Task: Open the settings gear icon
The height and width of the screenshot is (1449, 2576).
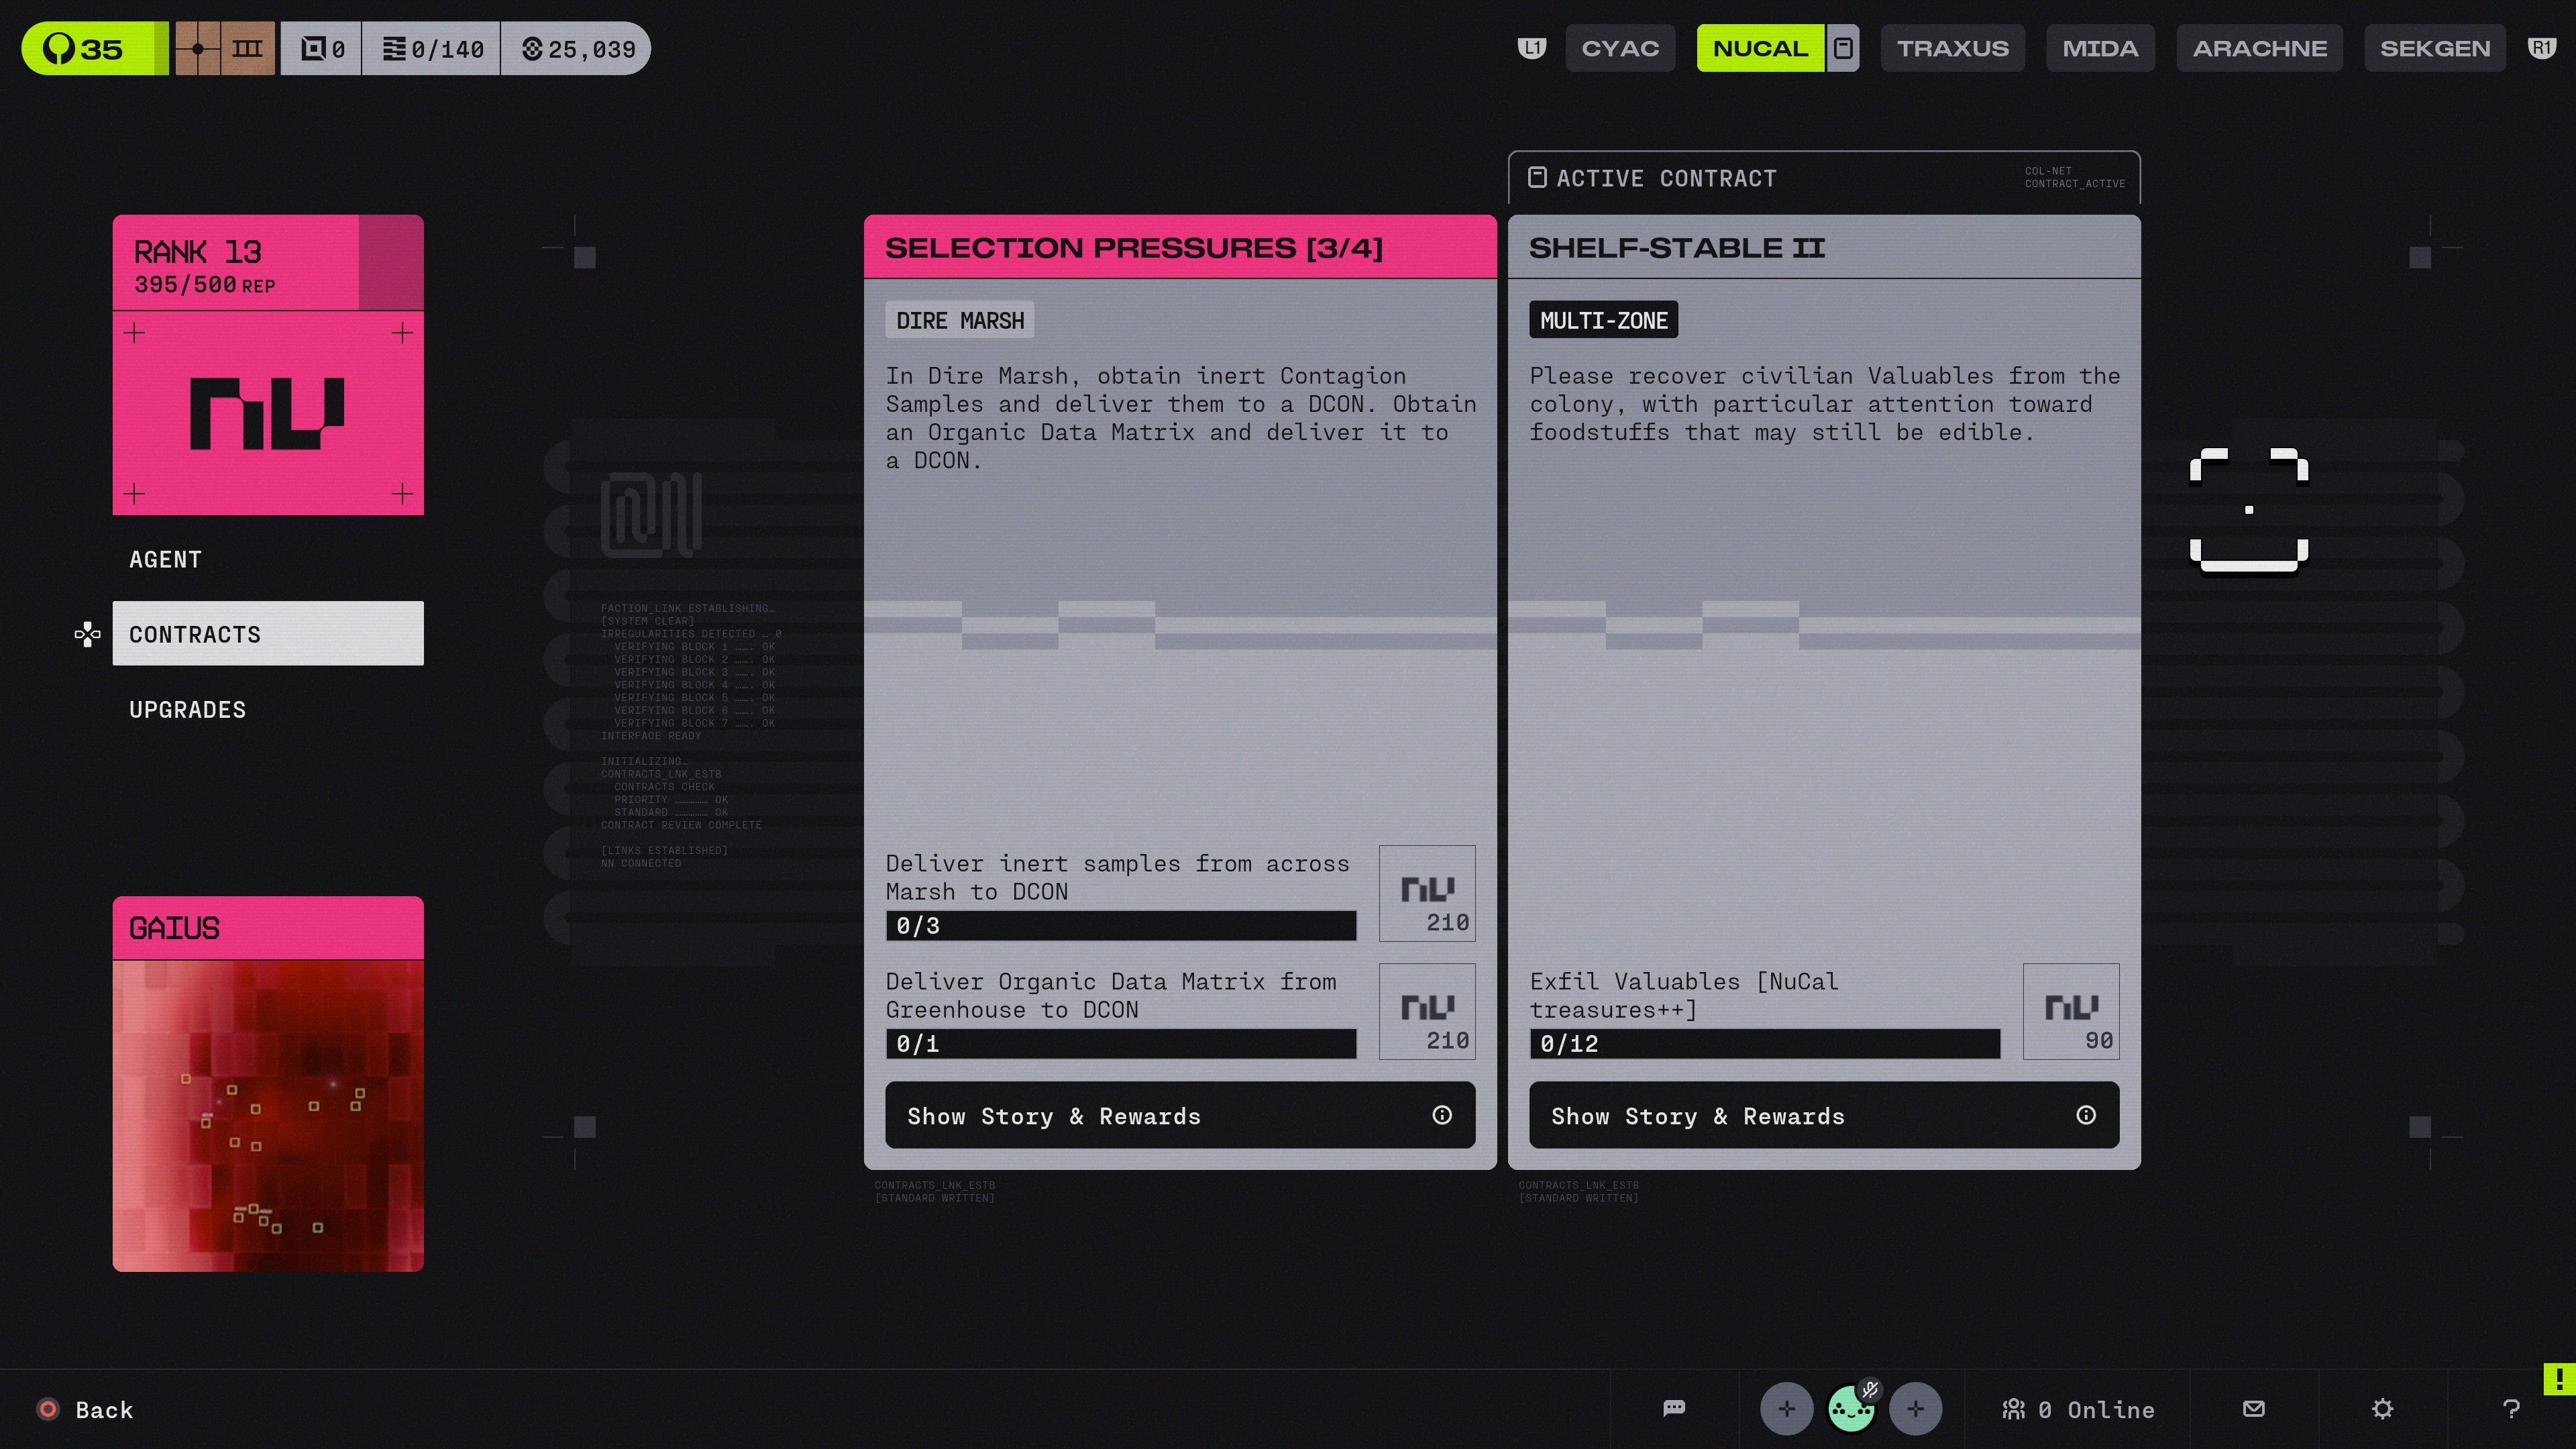Action: [x=2382, y=1409]
